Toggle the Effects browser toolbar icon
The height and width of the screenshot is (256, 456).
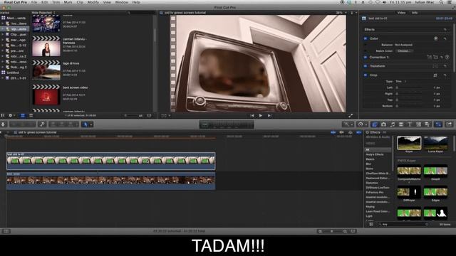click(375, 124)
